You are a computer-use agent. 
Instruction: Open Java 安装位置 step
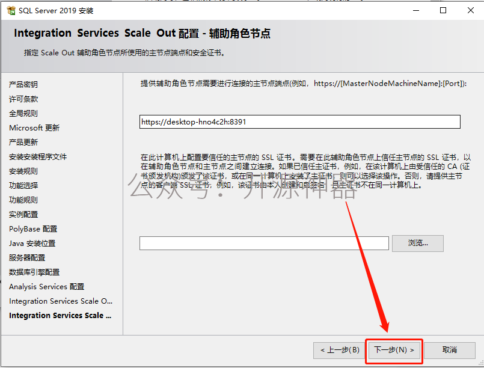(x=32, y=244)
